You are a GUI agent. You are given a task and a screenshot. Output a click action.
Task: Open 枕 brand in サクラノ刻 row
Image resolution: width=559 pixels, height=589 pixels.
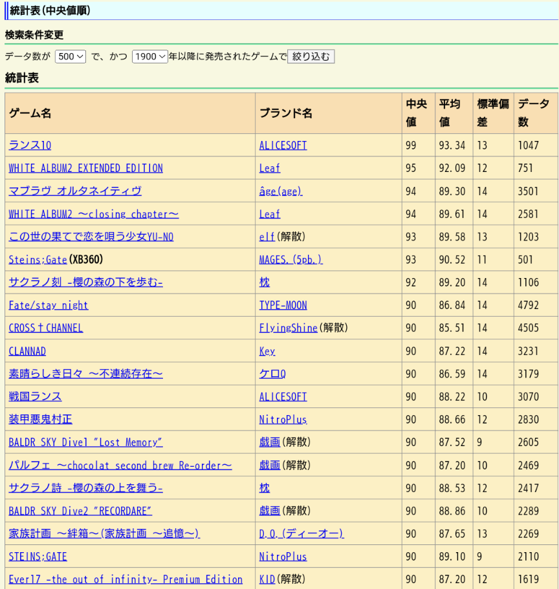[x=264, y=283]
